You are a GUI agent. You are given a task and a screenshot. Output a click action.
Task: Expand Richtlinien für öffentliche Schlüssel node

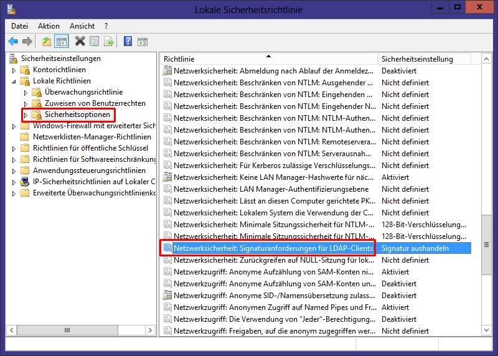(x=14, y=149)
